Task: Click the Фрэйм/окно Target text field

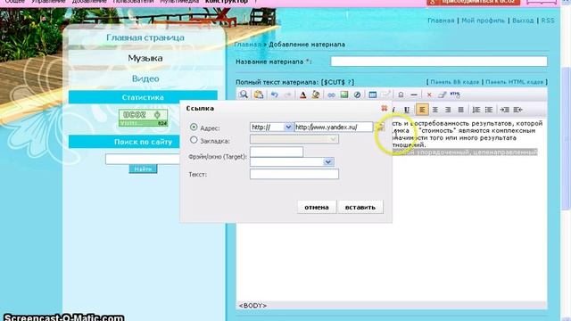Action: (277, 152)
